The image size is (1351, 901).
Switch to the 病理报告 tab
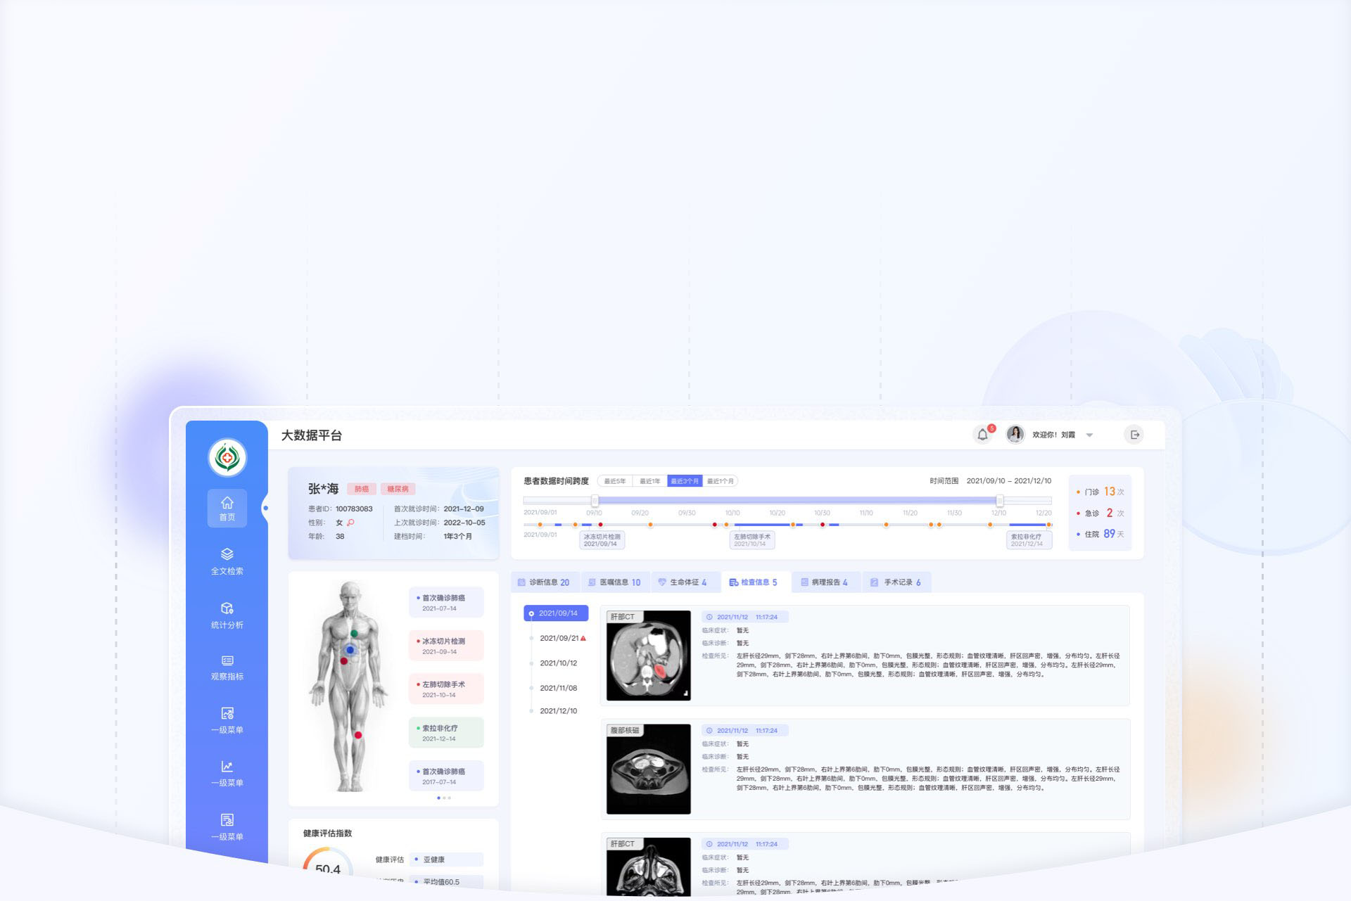825,582
